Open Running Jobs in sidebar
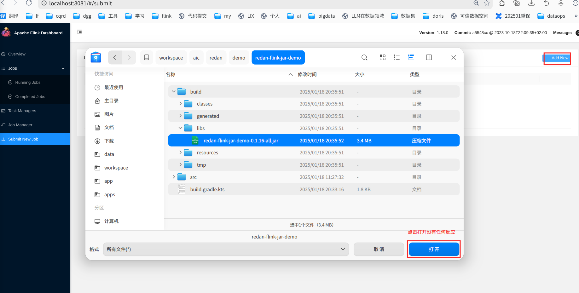 [x=28, y=83]
